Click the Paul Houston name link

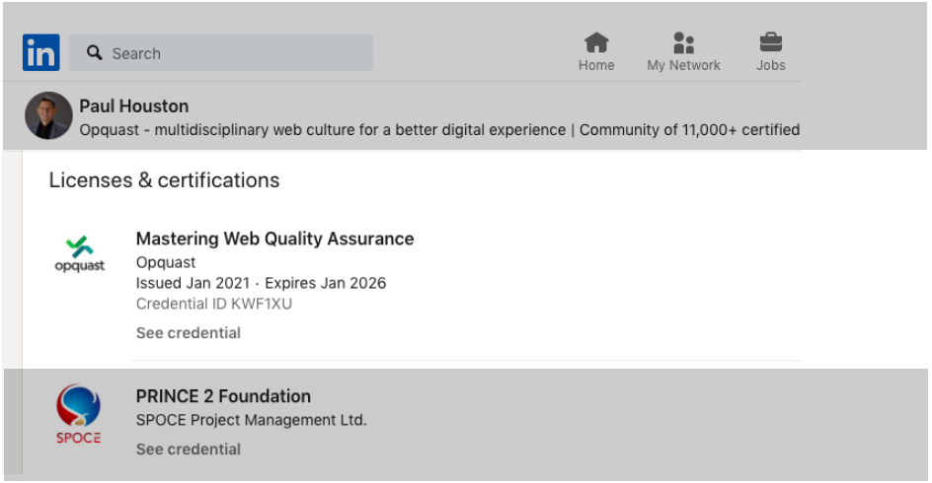click(x=133, y=106)
